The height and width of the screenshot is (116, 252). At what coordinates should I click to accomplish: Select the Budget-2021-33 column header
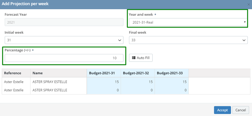coord(172,73)
